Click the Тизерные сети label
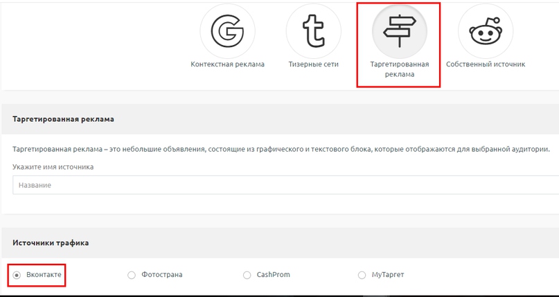The height and width of the screenshot is (297, 559). (313, 64)
